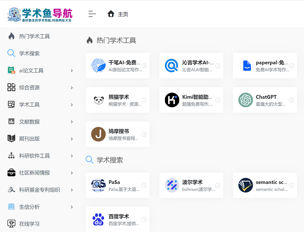
Task: Expand the 综合资源 chevron
Action: (72, 88)
